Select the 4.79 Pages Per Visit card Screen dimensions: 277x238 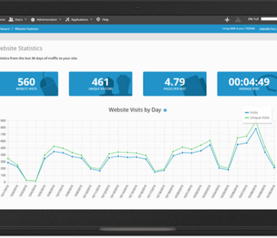(x=175, y=84)
